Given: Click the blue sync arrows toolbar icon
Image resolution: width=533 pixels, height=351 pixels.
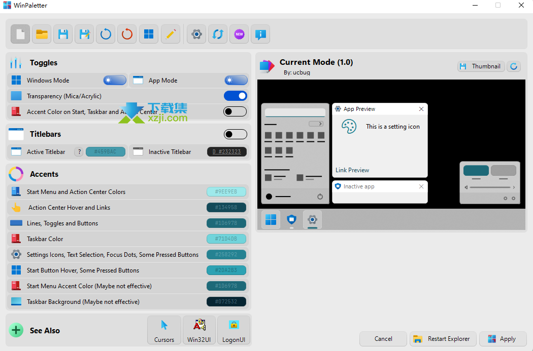Looking at the screenshot, I should [x=218, y=34].
